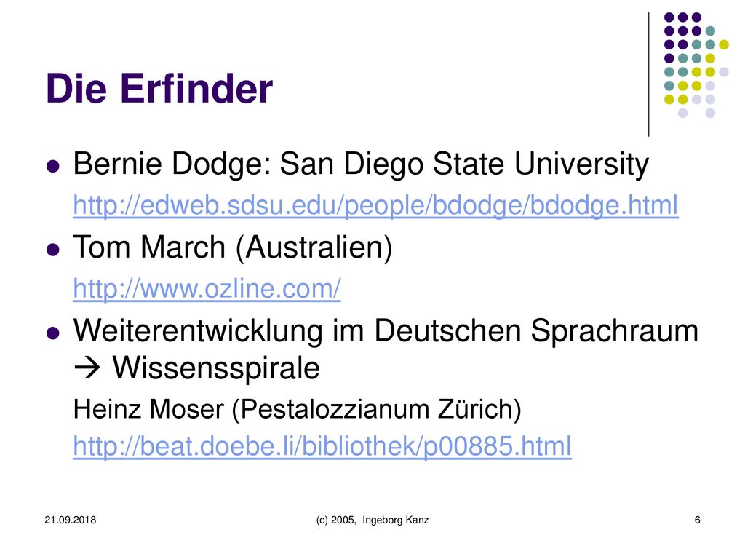Click the top-left dark purple dot

tap(669, 17)
